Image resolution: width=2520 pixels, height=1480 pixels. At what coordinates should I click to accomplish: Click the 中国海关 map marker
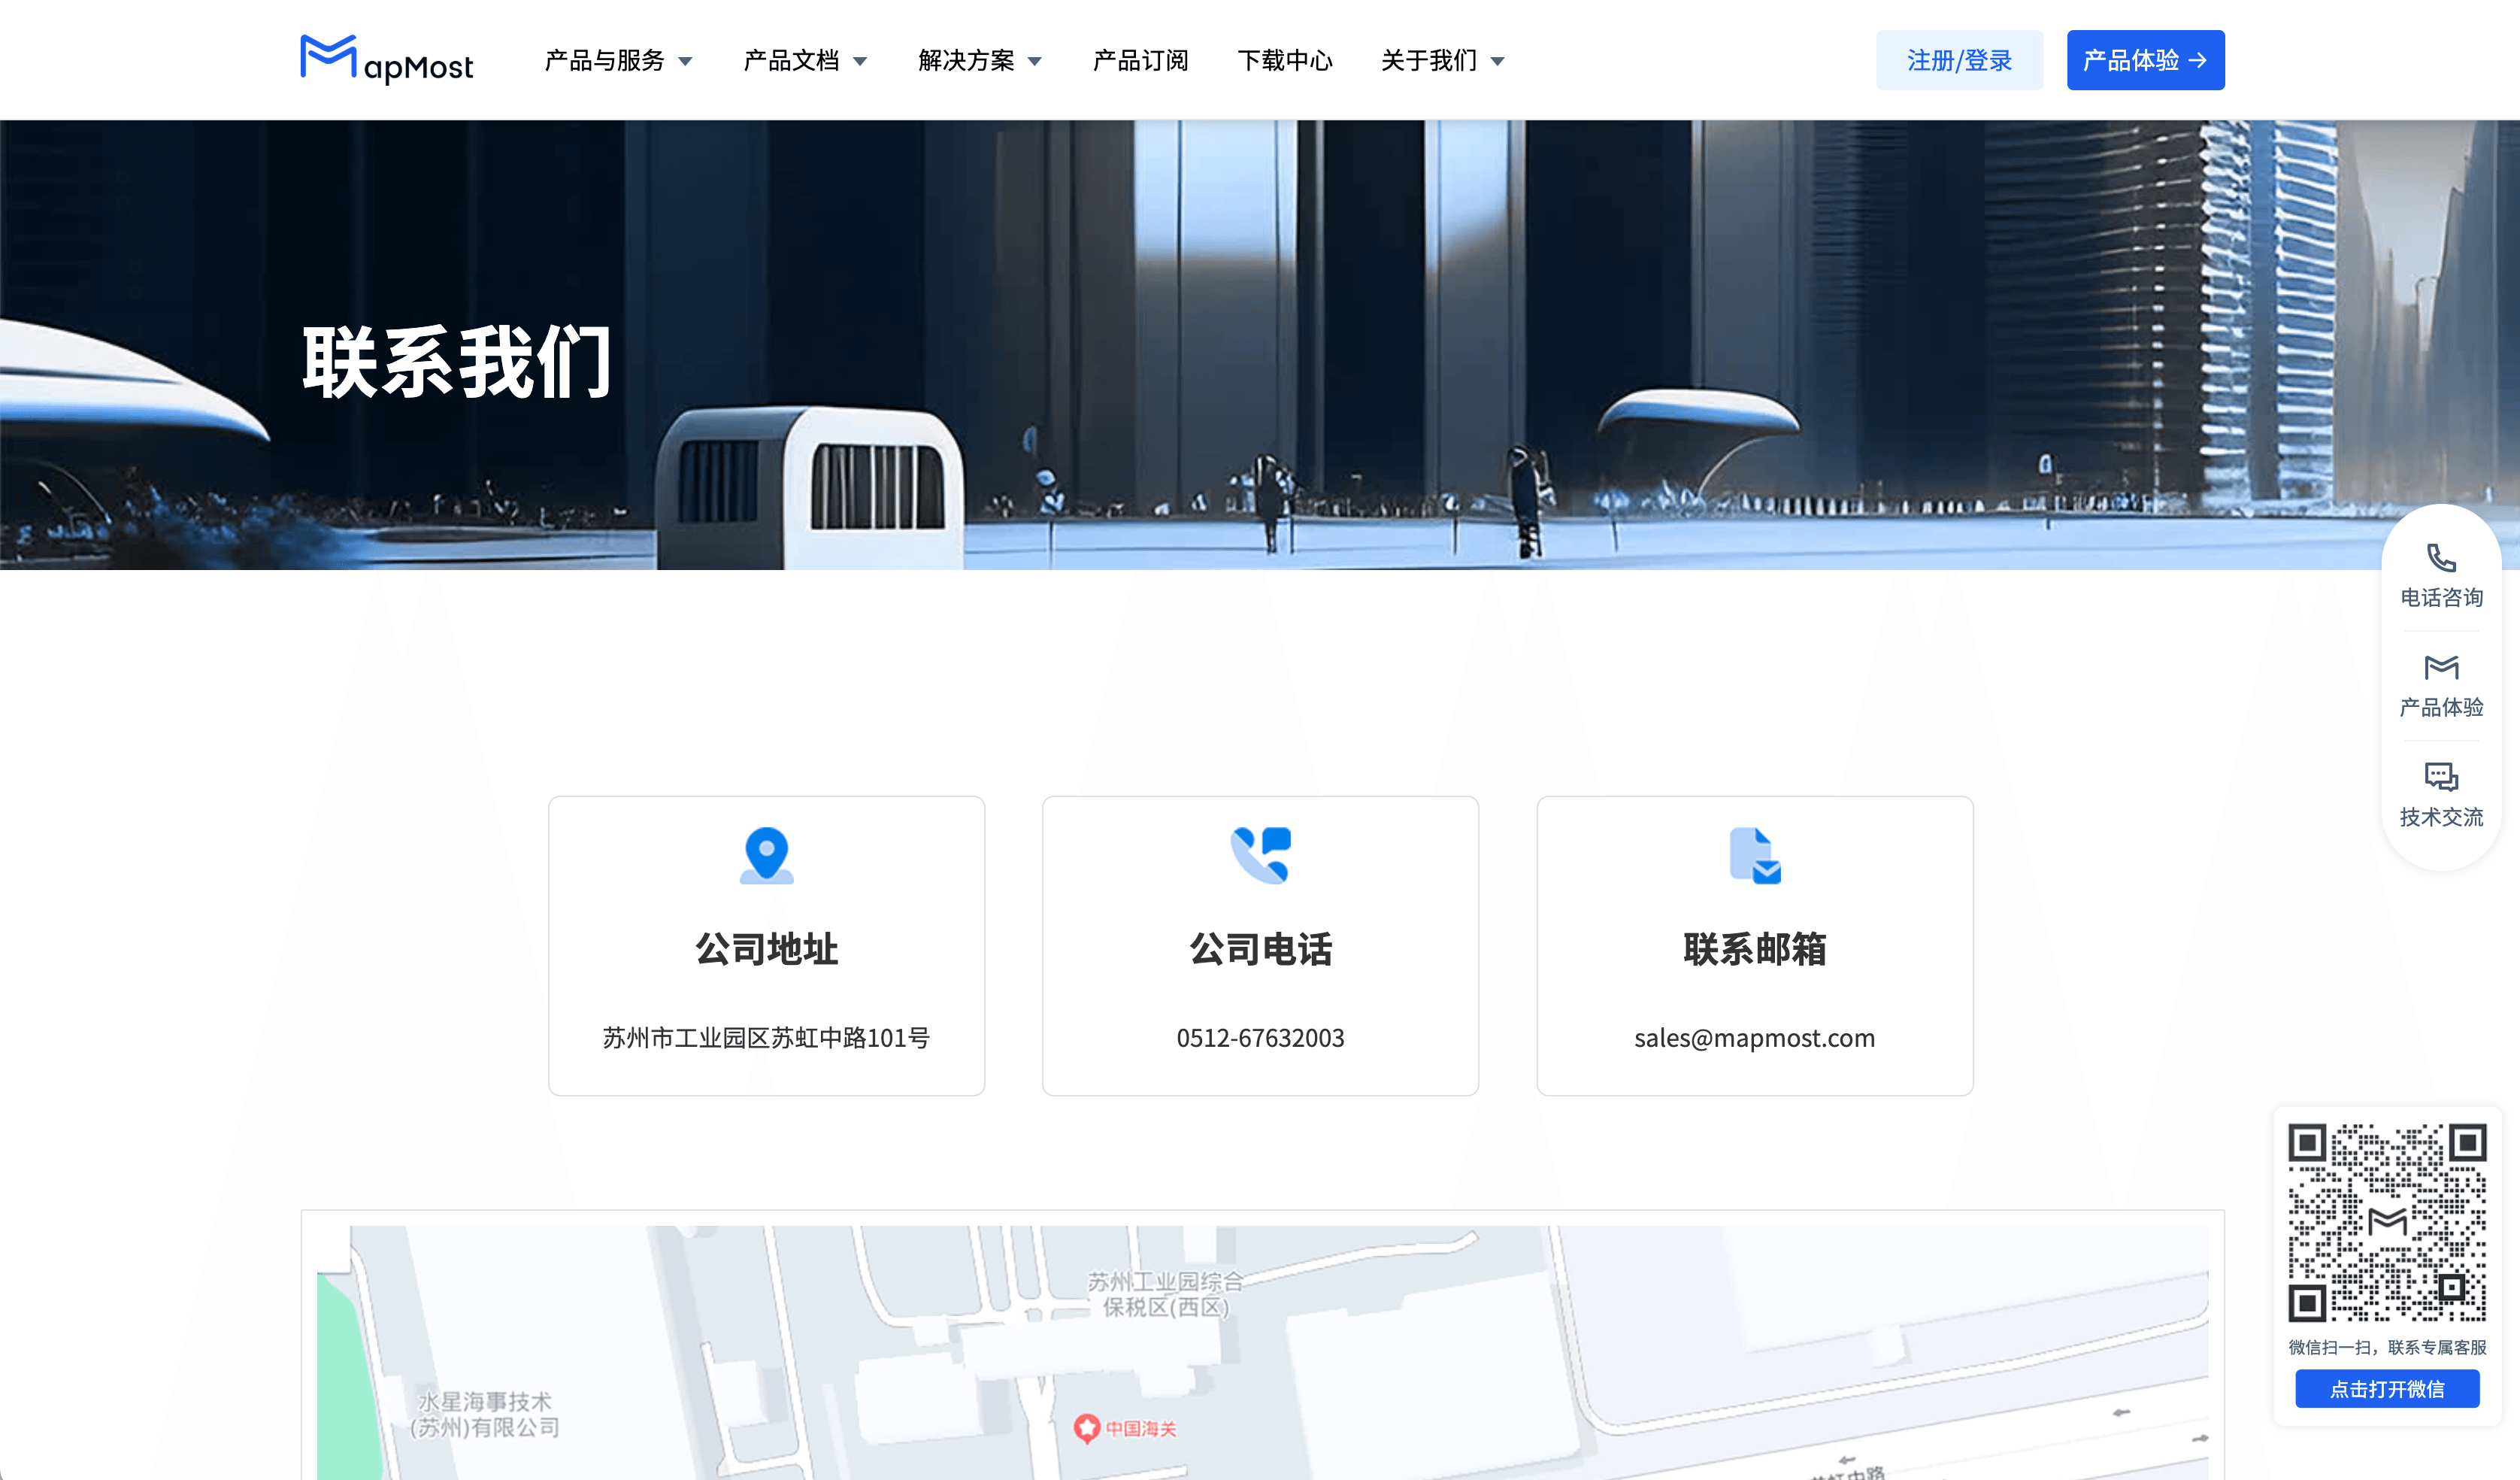(1087, 1428)
